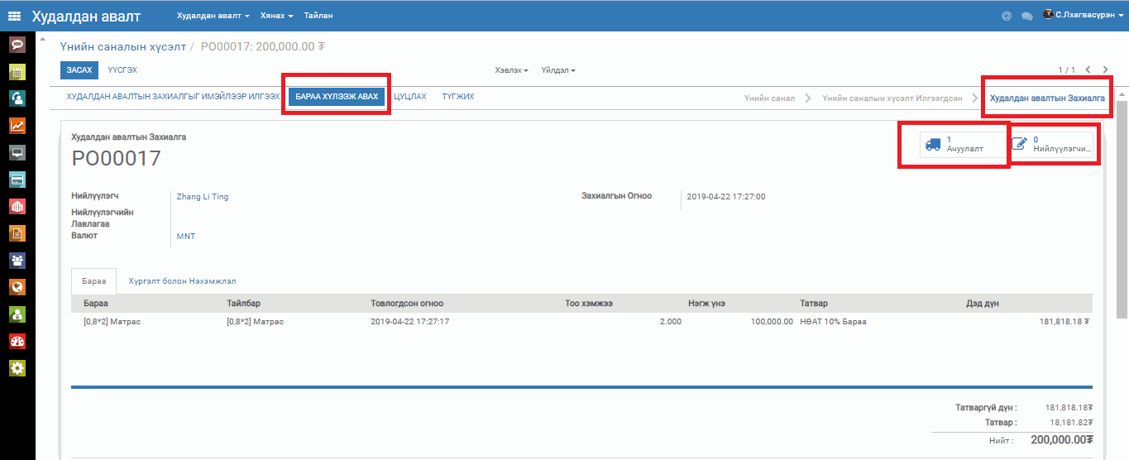
Task: Open the Хэвлэх print dropdown
Action: pyautogui.click(x=511, y=70)
